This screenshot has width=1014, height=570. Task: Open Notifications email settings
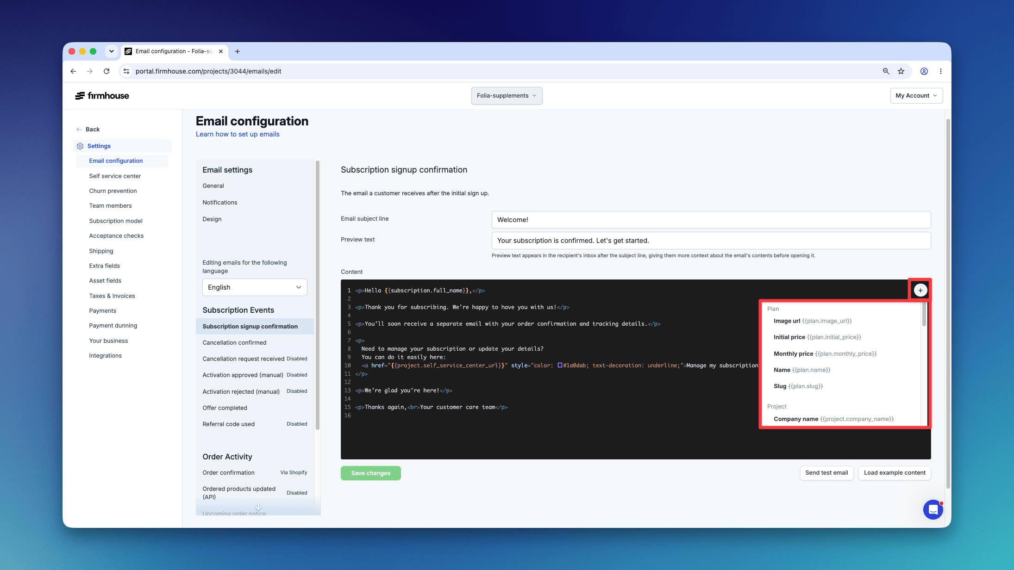pyautogui.click(x=219, y=203)
